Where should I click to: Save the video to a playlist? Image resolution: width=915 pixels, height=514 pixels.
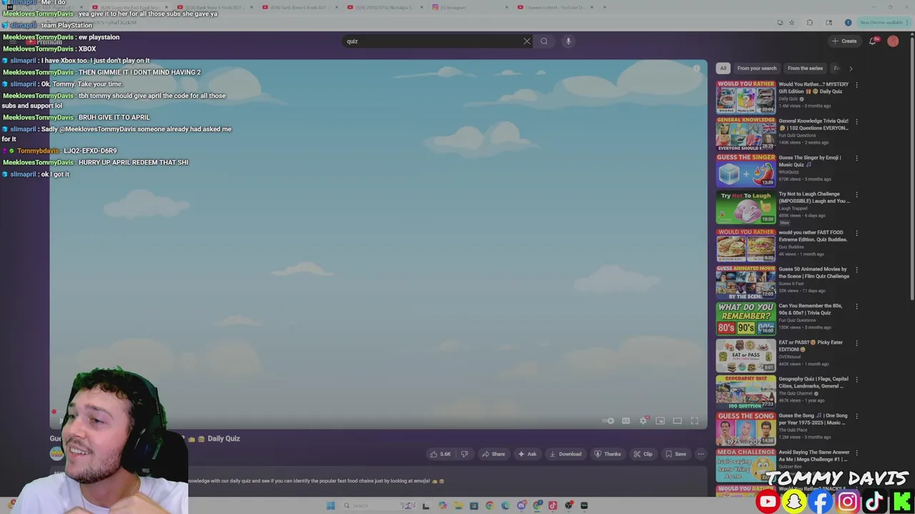(x=676, y=454)
